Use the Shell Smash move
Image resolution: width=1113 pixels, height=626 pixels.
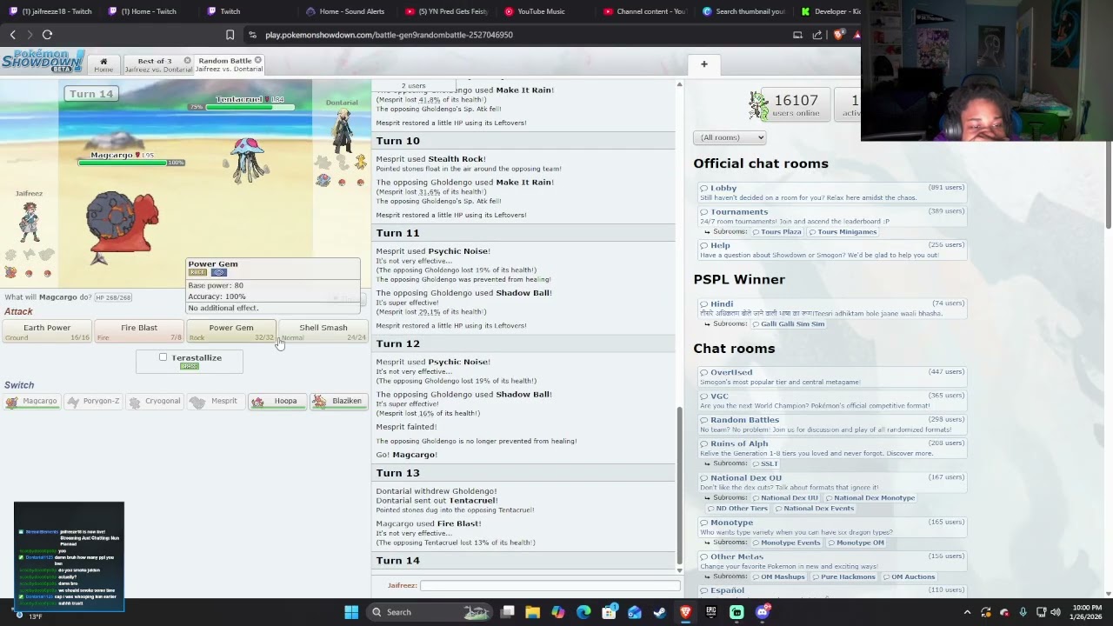[323, 331]
